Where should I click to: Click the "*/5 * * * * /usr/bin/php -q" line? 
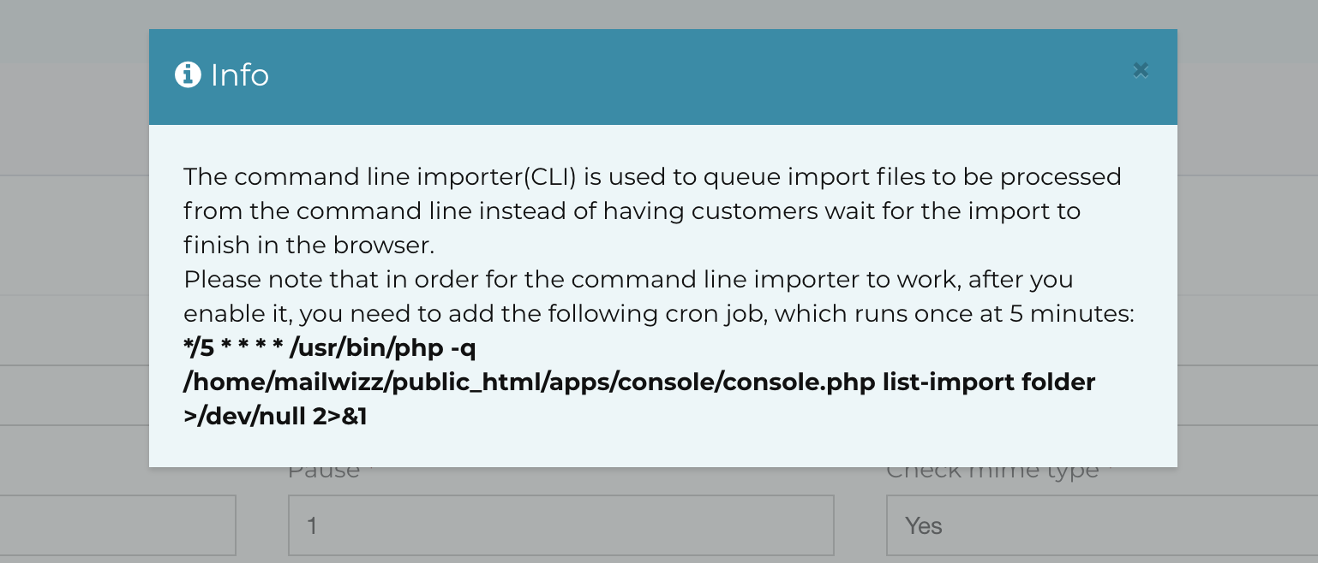click(329, 348)
